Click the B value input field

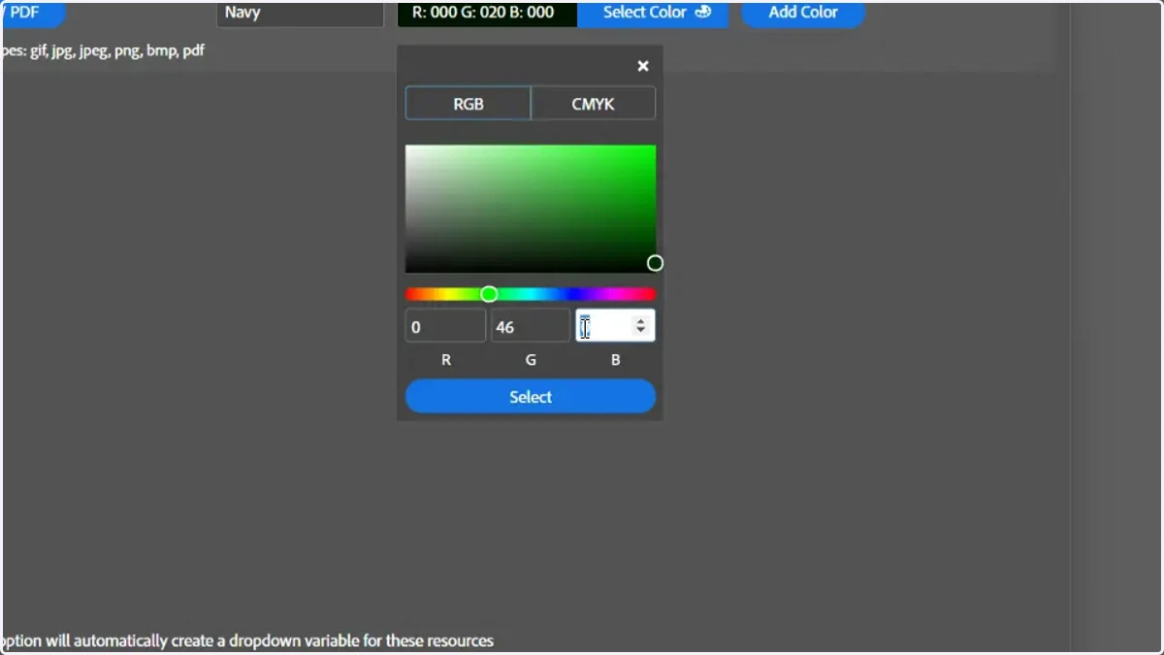(x=615, y=326)
